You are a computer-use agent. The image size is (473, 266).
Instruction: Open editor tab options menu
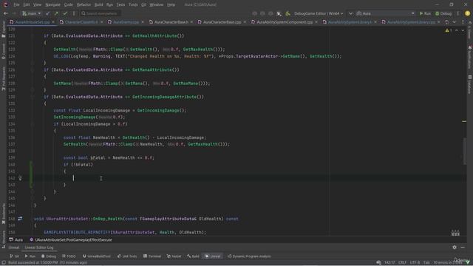pos(463,22)
